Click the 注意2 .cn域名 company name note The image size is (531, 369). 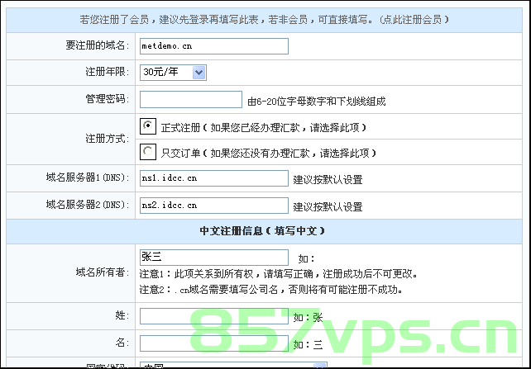click(x=271, y=290)
